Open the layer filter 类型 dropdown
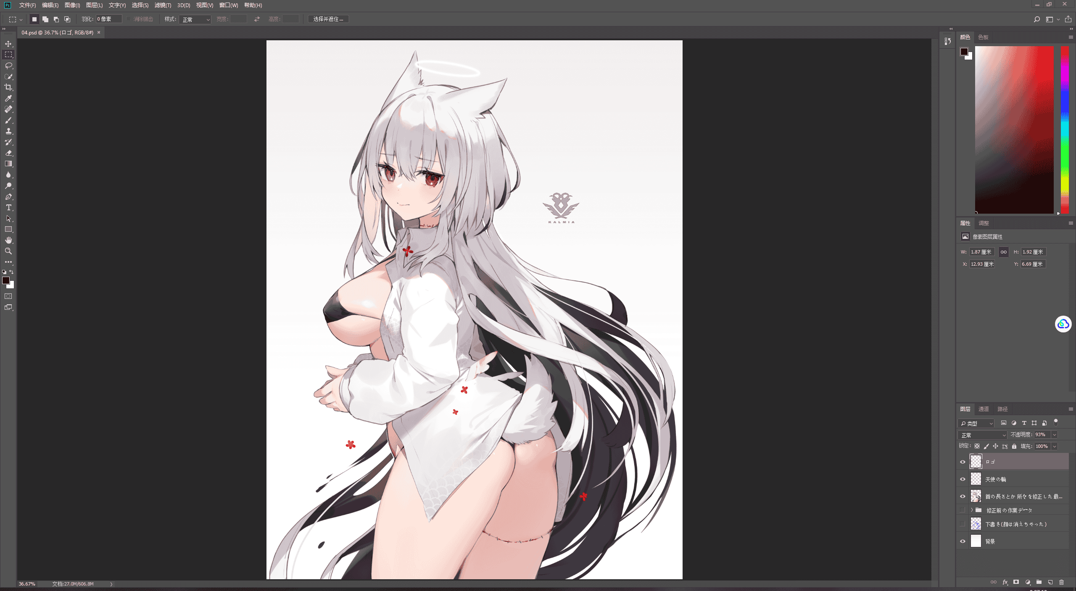 [976, 423]
